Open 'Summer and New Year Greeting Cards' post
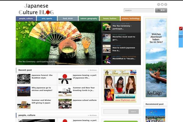The height and width of the screenshot is (122, 183). pos(84,89)
